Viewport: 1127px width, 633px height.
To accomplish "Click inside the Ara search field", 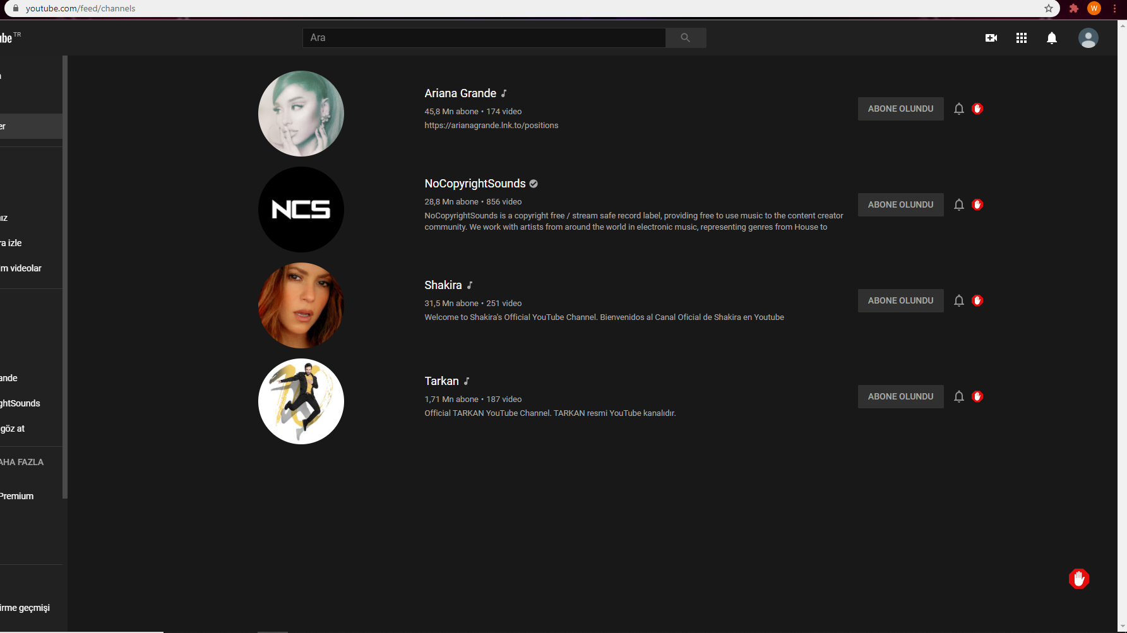I will pos(484,38).
